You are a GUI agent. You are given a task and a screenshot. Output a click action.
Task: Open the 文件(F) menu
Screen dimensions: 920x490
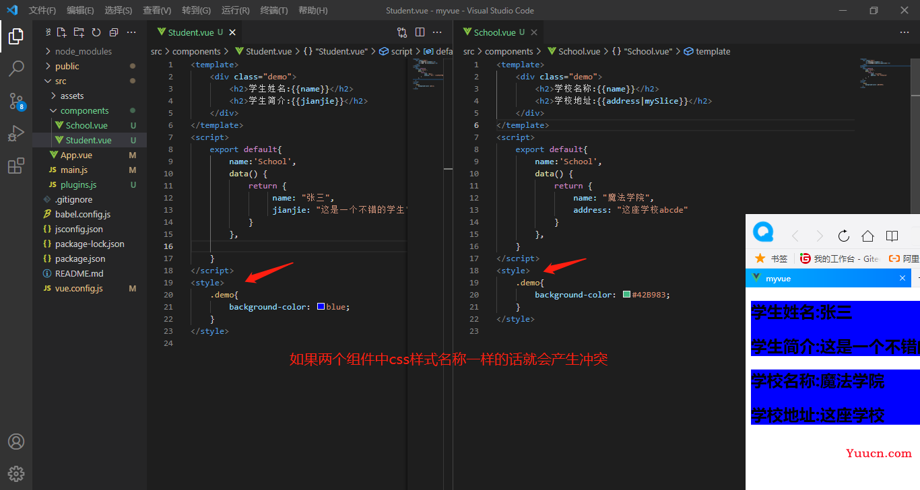[42, 10]
